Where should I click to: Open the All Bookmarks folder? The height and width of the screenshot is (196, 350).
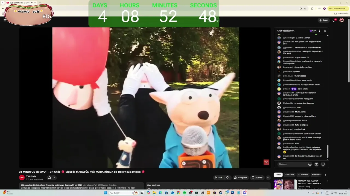coord(341,13)
